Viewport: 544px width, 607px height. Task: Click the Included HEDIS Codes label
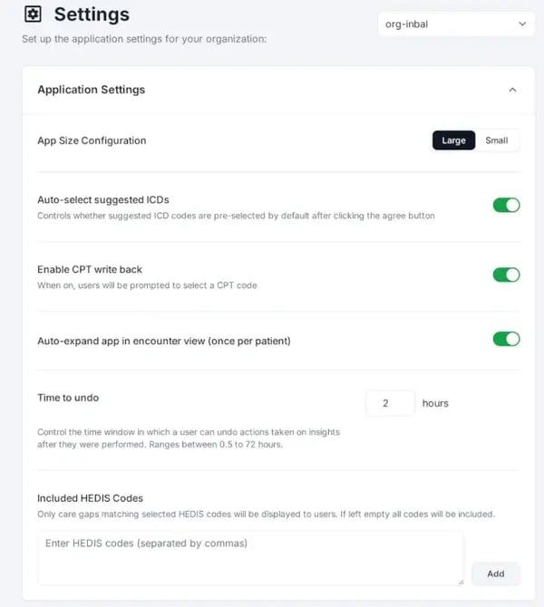pos(90,497)
